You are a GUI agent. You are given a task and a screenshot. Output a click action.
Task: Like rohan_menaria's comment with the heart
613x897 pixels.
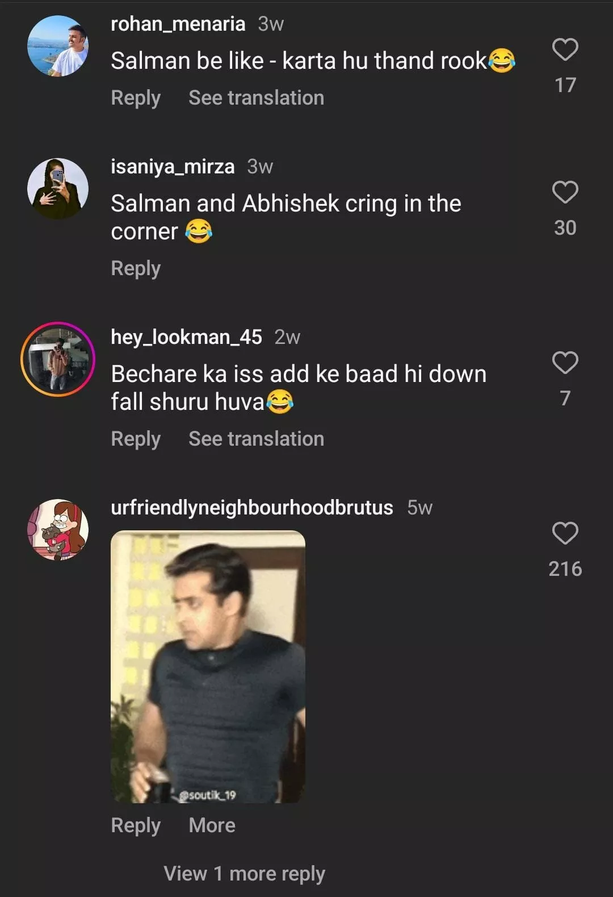click(565, 50)
